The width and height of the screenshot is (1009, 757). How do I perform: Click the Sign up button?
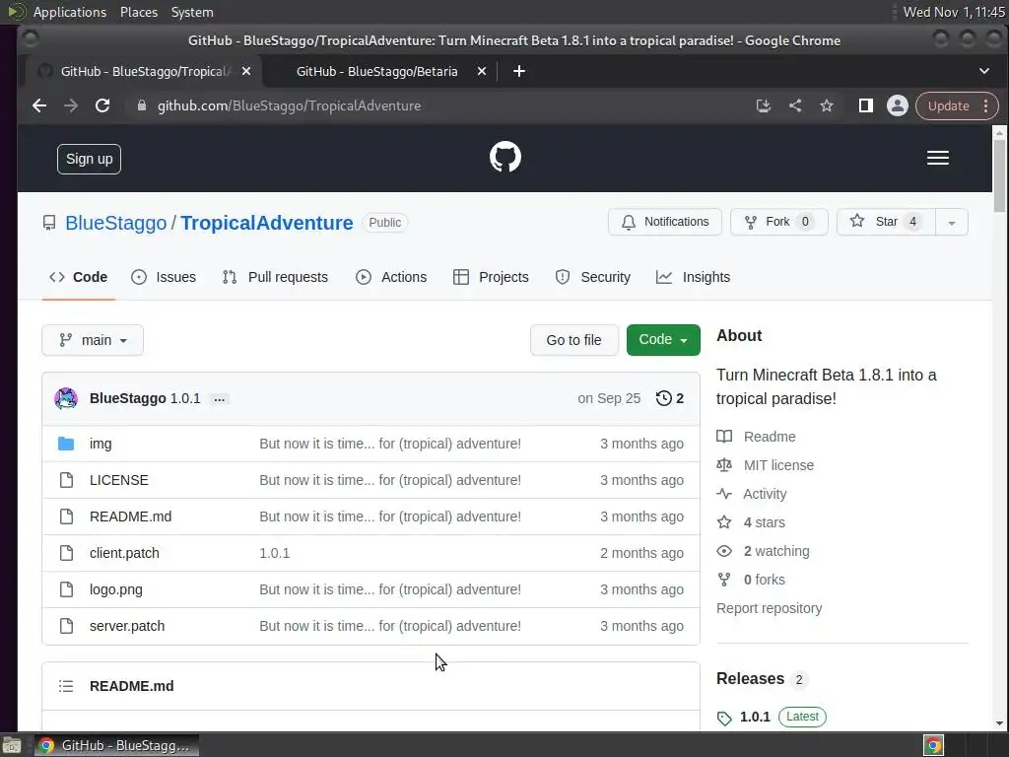pyautogui.click(x=89, y=159)
